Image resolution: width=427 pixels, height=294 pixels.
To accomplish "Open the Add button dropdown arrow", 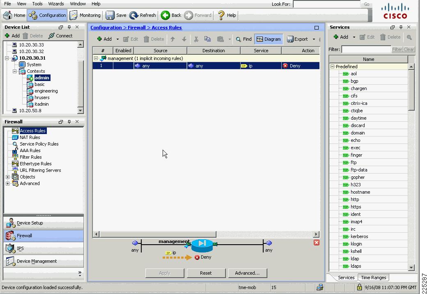I will point(117,39).
